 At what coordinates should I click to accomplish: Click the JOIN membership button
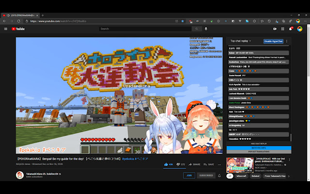189,176
